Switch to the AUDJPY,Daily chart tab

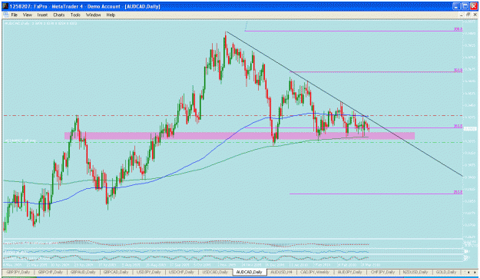point(350,272)
